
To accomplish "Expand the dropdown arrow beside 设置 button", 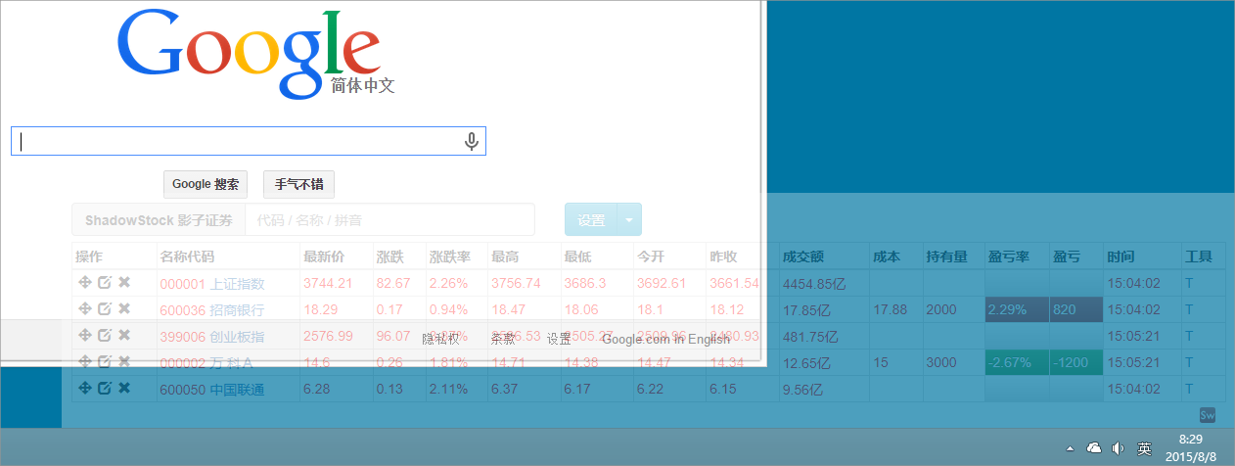I will [x=629, y=220].
